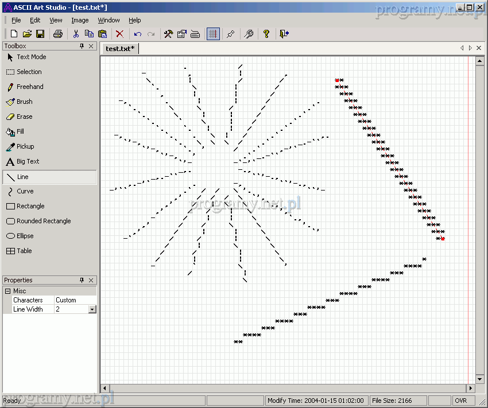This screenshot has height=408, width=488.
Task: Activate the Fill bucket tool
Action: pos(20,131)
